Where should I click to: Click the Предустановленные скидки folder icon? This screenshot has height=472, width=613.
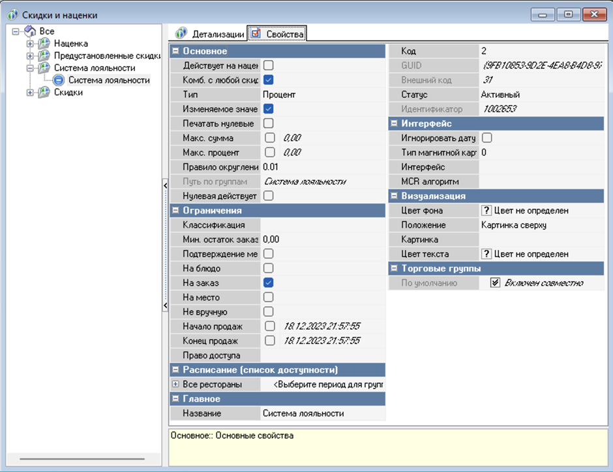tap(44, 56)
